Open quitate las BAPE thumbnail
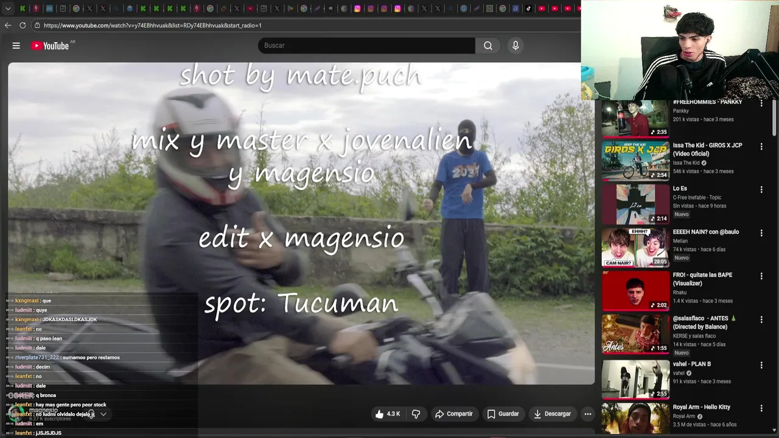 (x=635, y=291)
